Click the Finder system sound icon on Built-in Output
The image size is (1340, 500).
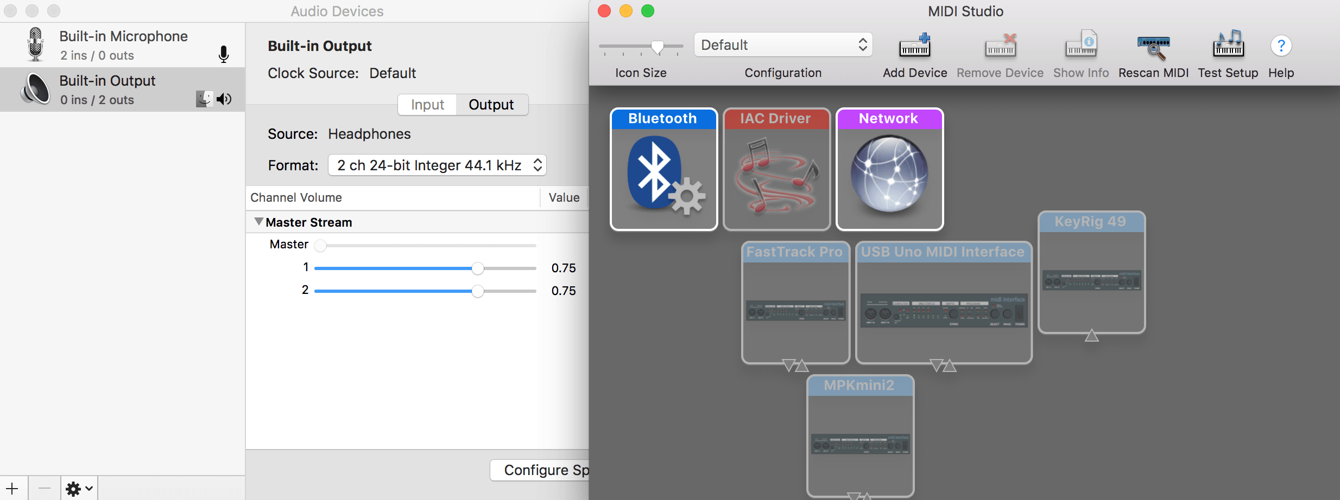pyautogui.click(x=204, y=99)
